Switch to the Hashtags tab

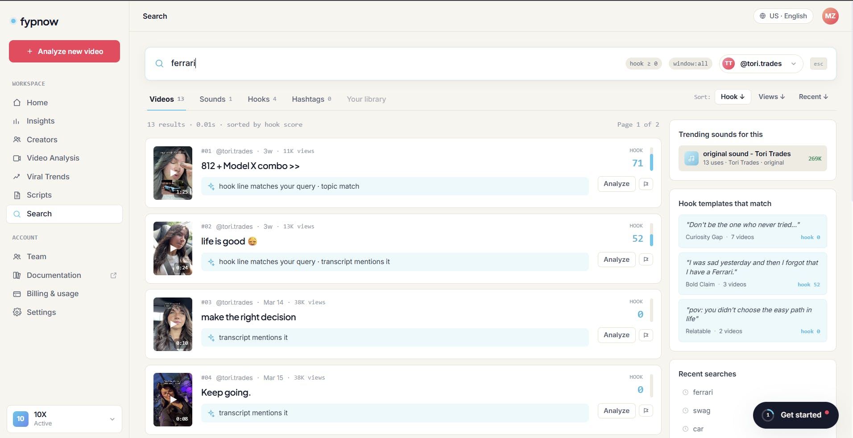tap(311, 99)
